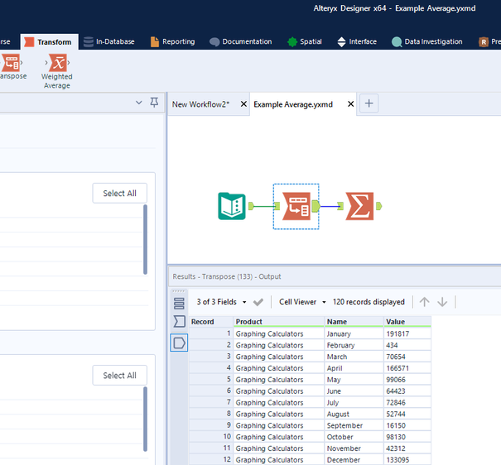The height and width of the screenshot is (465, 501).
Task: Select the value 98130 cell
Action: tap(407, 437)
